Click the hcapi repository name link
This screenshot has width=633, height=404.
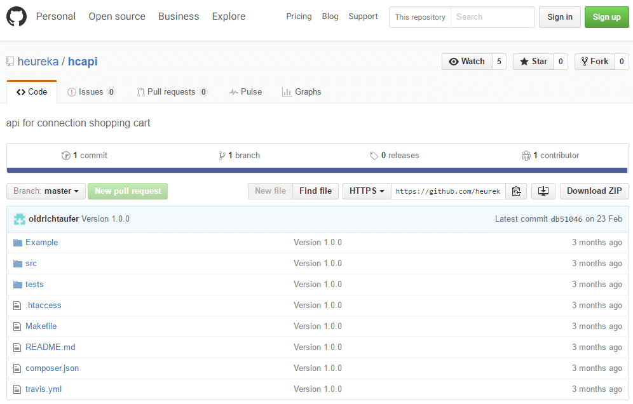83,62
